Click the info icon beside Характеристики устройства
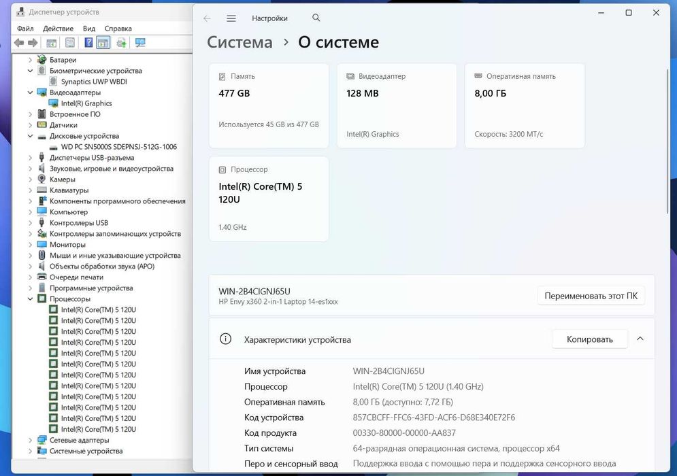The height and width of the screenshot is (476, 677). pos(225,339)
